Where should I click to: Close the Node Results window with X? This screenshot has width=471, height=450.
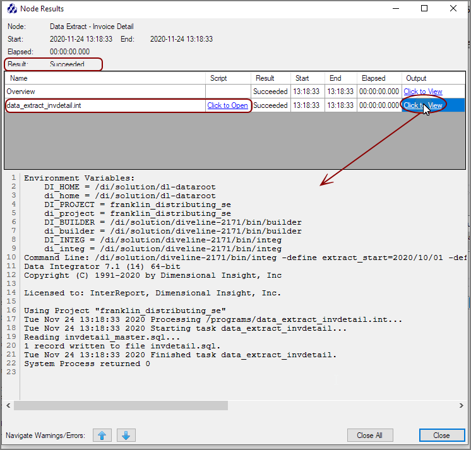pyautogui.click(x=453, y=8)
